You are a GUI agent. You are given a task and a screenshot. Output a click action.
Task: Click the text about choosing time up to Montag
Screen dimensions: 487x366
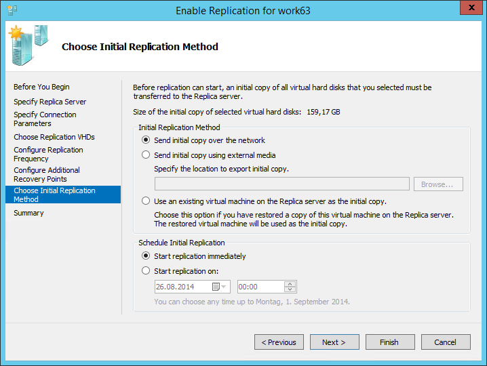[x=252, y=302]
